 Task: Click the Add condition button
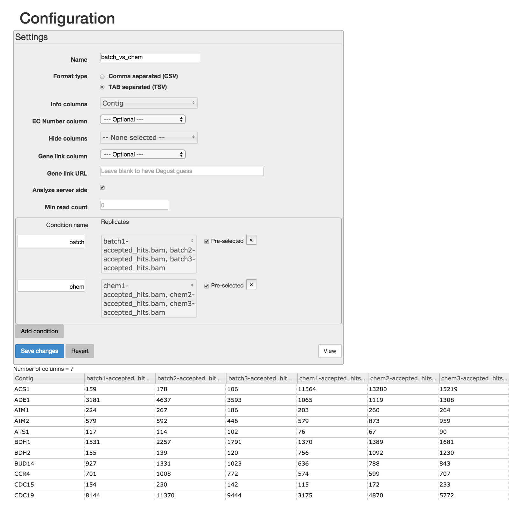click(x=39, y=331)
